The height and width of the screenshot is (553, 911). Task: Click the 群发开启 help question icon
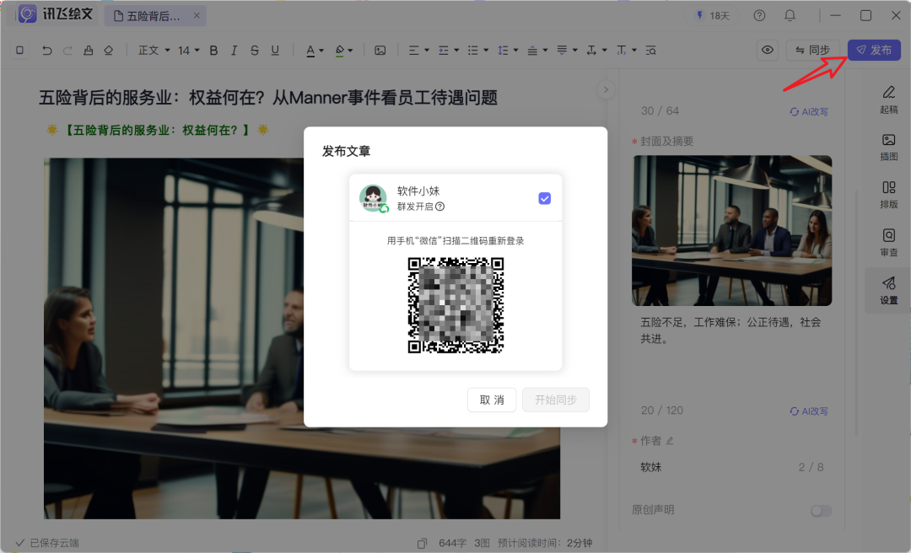click(x=439, y=207)
